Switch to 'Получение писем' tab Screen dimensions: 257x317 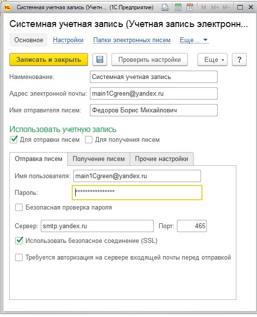point(99,158)
